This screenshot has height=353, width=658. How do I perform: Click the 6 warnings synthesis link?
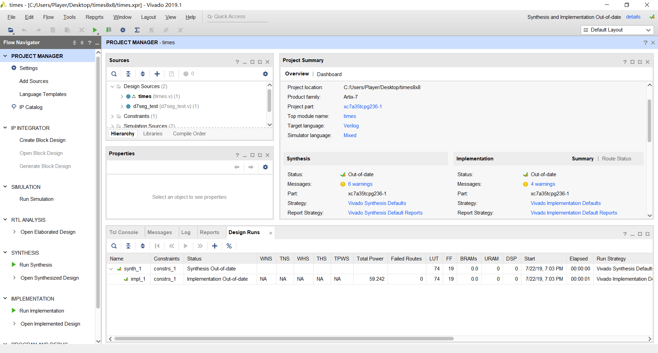point(360,184)
